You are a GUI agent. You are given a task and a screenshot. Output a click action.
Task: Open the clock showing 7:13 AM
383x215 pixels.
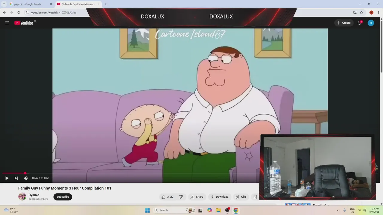(374, 210)
